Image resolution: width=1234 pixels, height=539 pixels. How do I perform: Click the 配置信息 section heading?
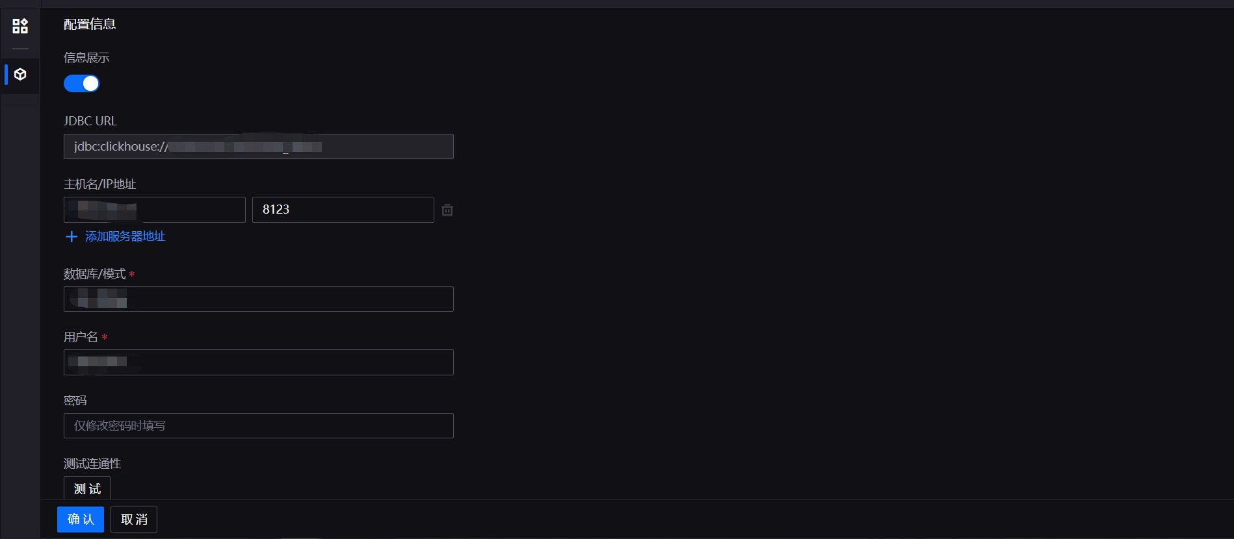(x=90, y=24)
